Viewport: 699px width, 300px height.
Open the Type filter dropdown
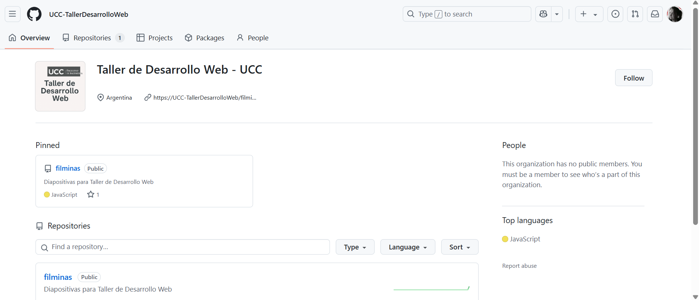point(355,247)
